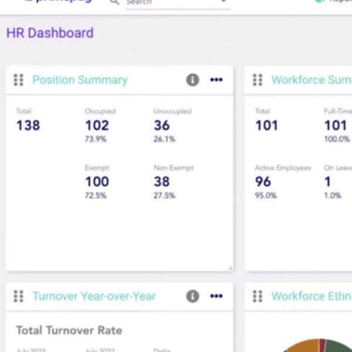Select unoccupied positions value 36
This screenshot has height=352, width=352.
tap(162, 126)
